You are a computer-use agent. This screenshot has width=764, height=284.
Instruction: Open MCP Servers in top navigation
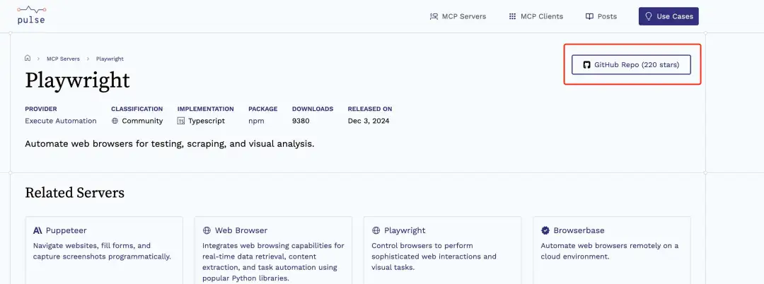coord(458,16)
